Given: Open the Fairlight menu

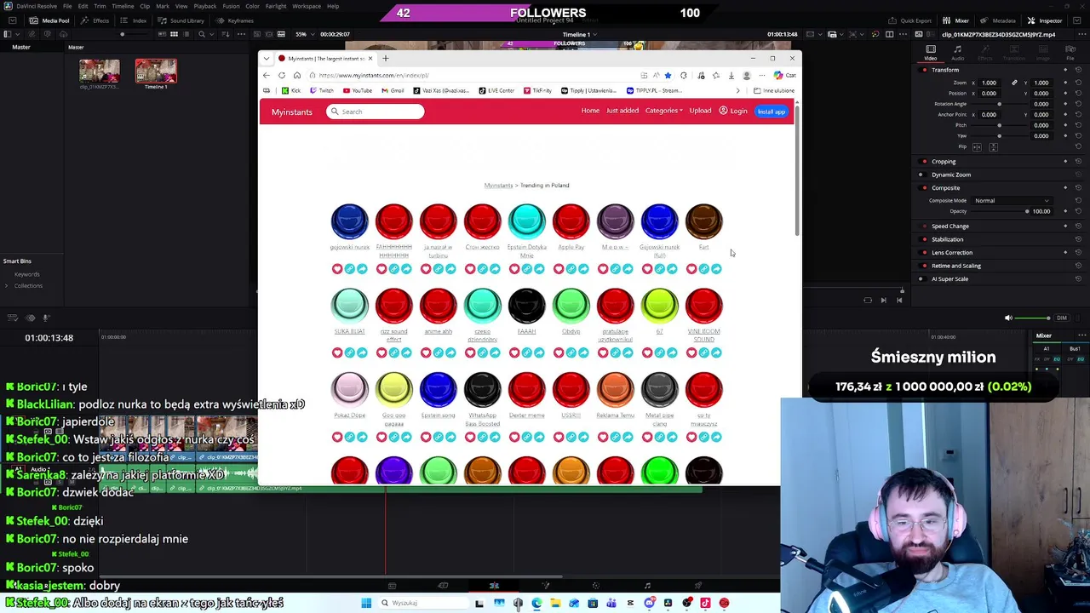Looking at the screenshot, I should pos(276,6).
